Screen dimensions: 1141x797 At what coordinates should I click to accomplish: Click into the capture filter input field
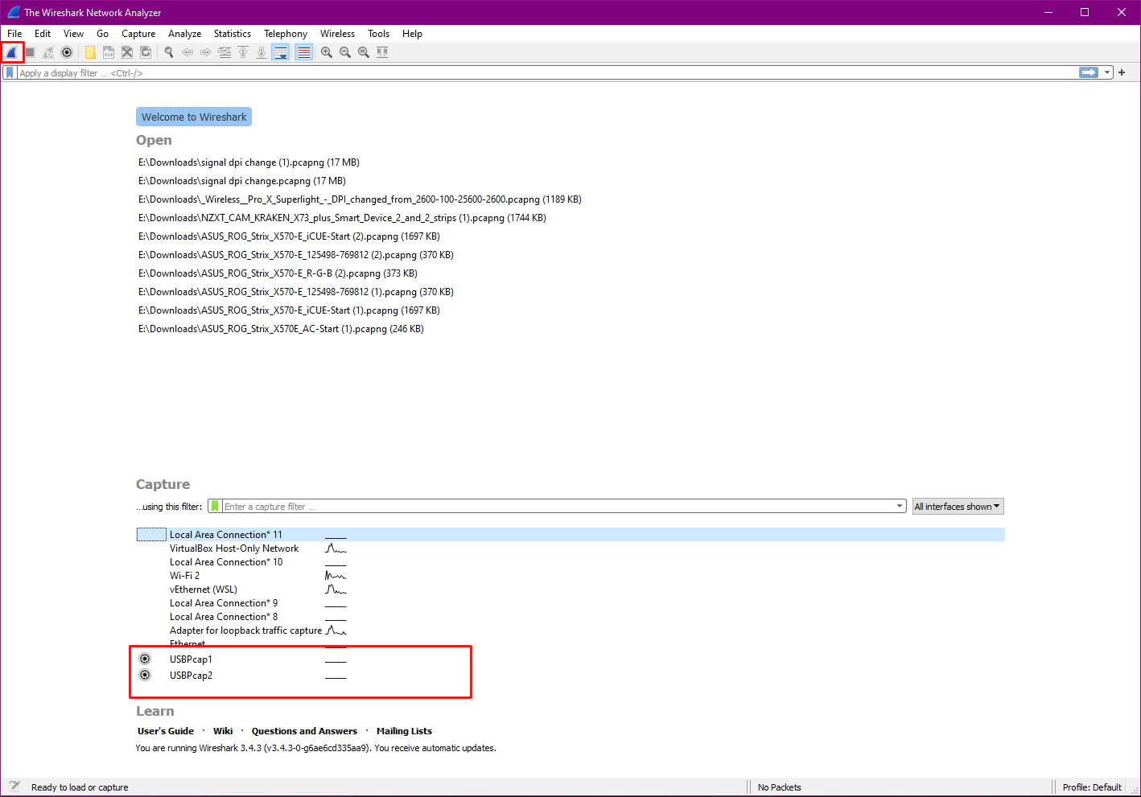click(559, 507)
